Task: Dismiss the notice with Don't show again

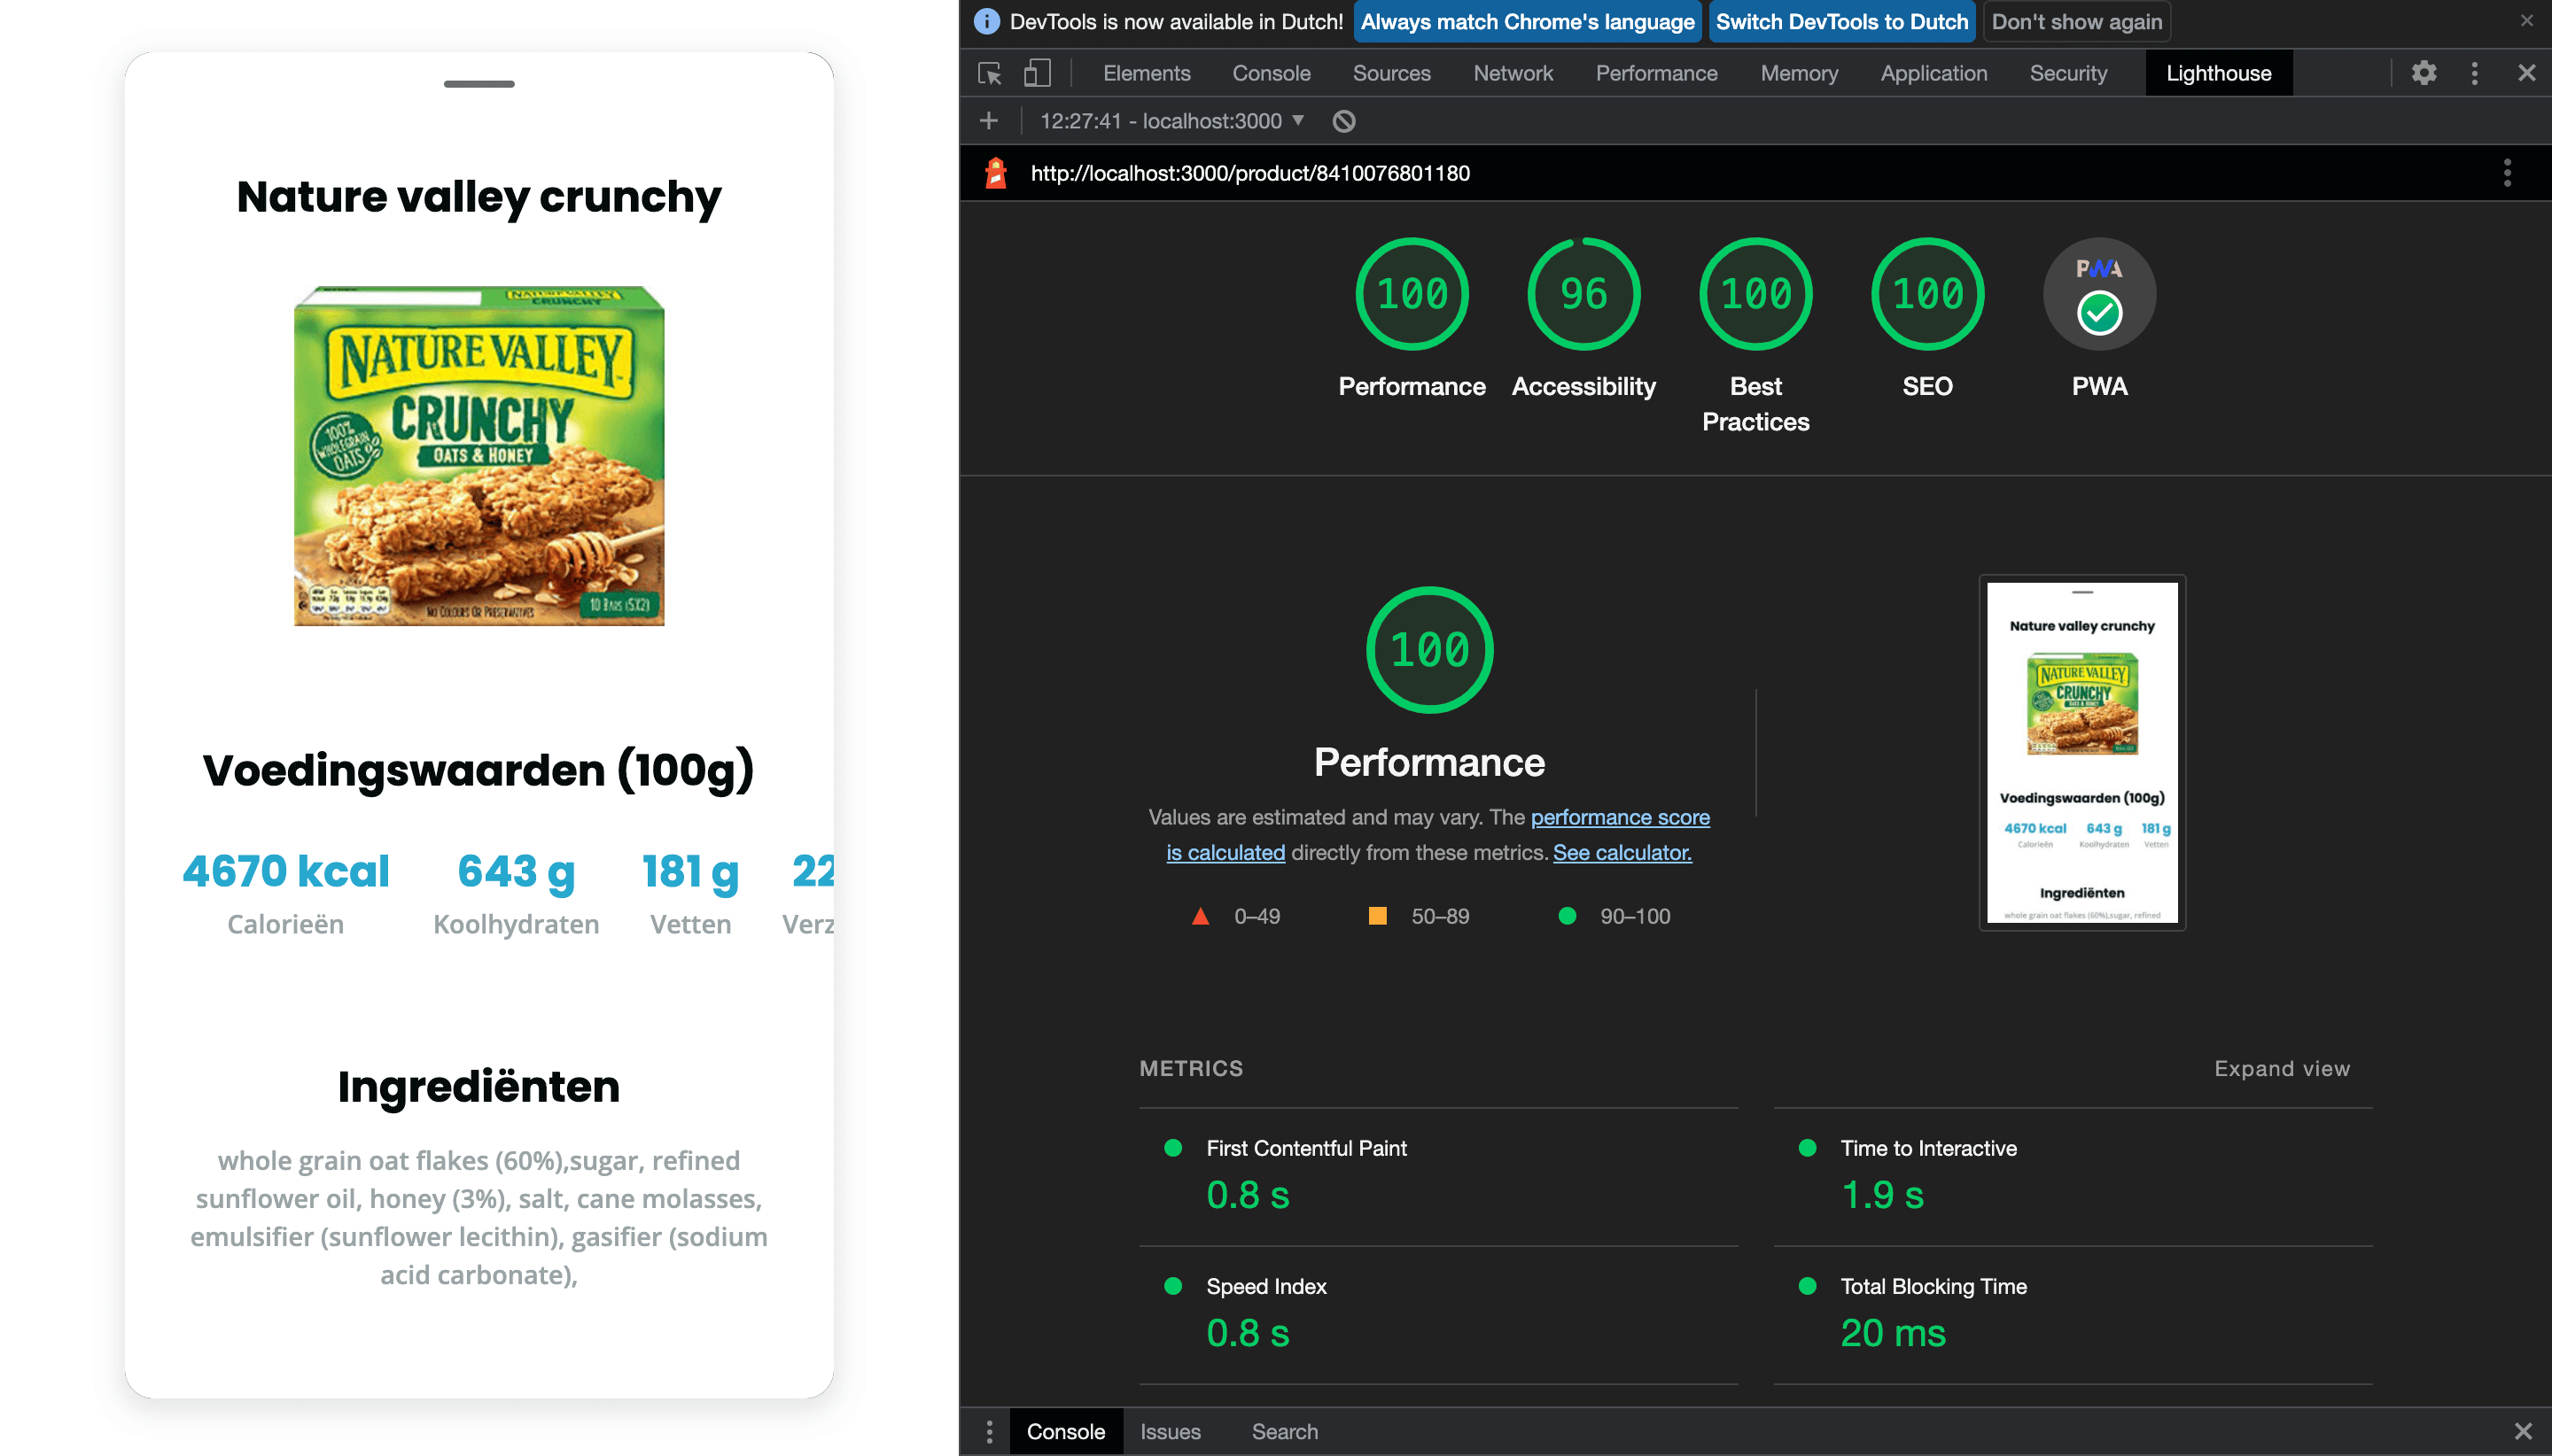Action: [x=2076, y=22]
